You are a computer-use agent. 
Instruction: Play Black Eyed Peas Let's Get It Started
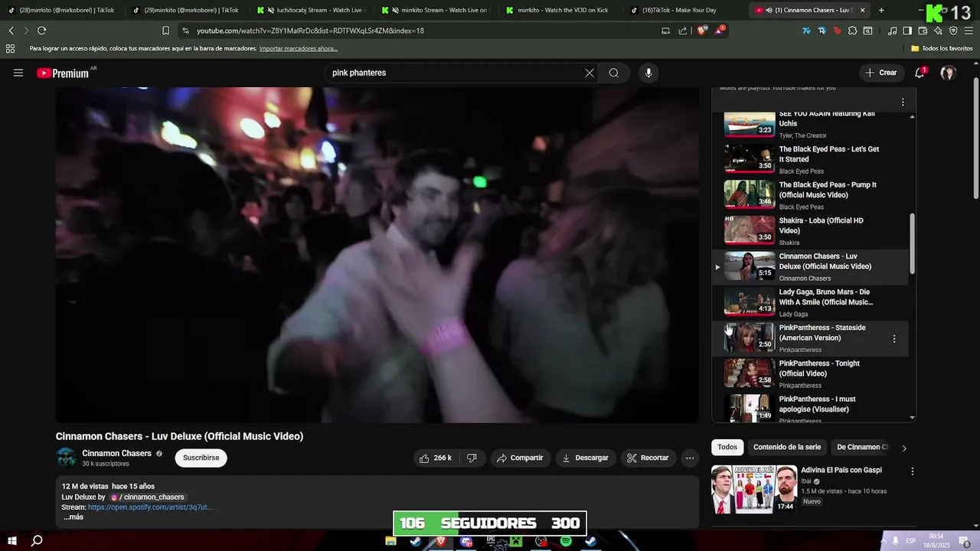810,159
